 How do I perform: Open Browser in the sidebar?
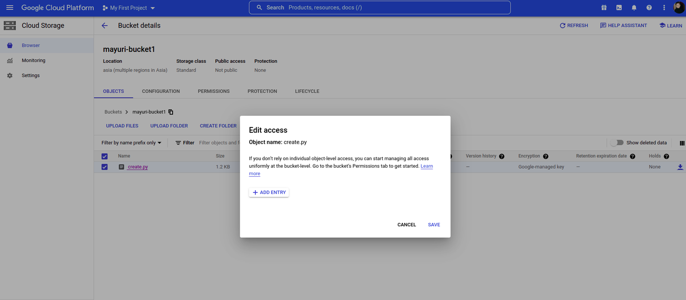47,46
